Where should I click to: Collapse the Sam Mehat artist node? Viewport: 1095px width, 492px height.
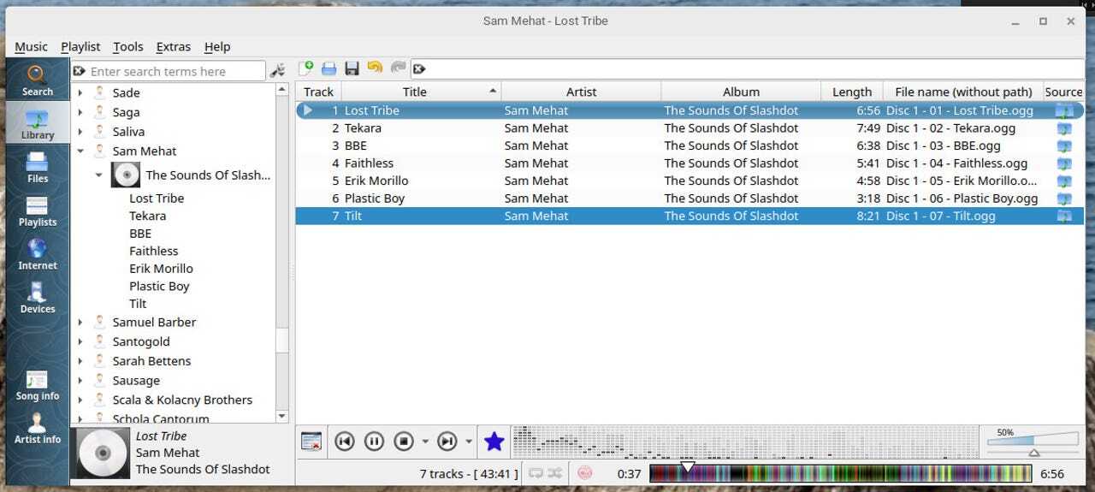[80, 151]
